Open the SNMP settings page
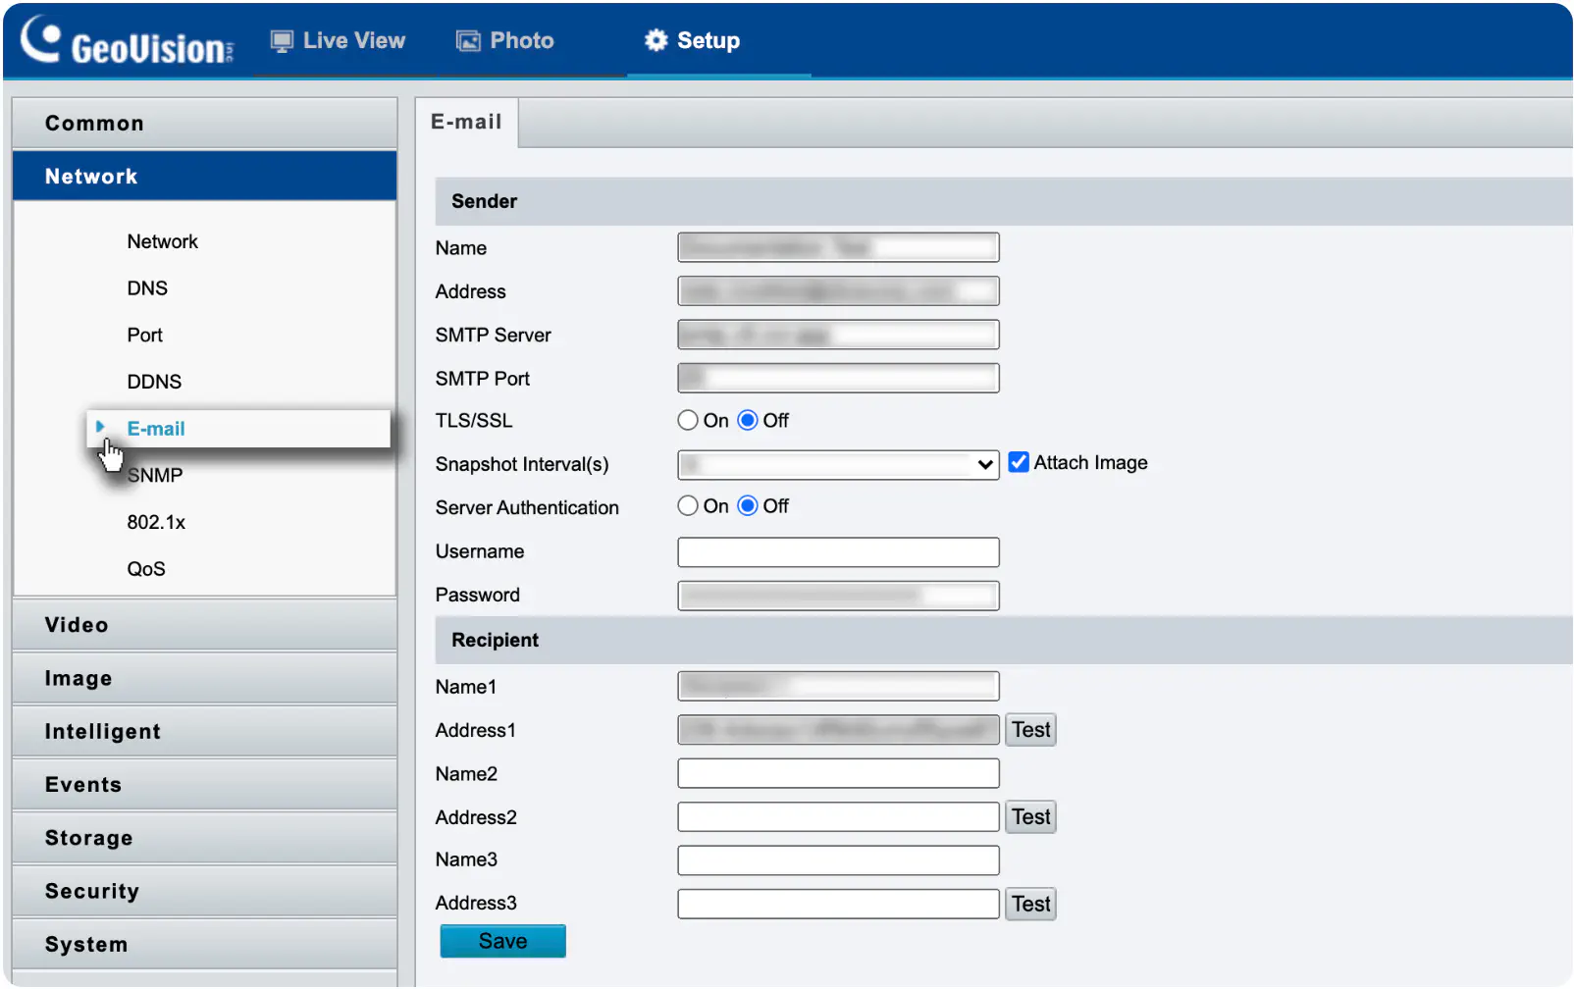 (x=154, y=476)
